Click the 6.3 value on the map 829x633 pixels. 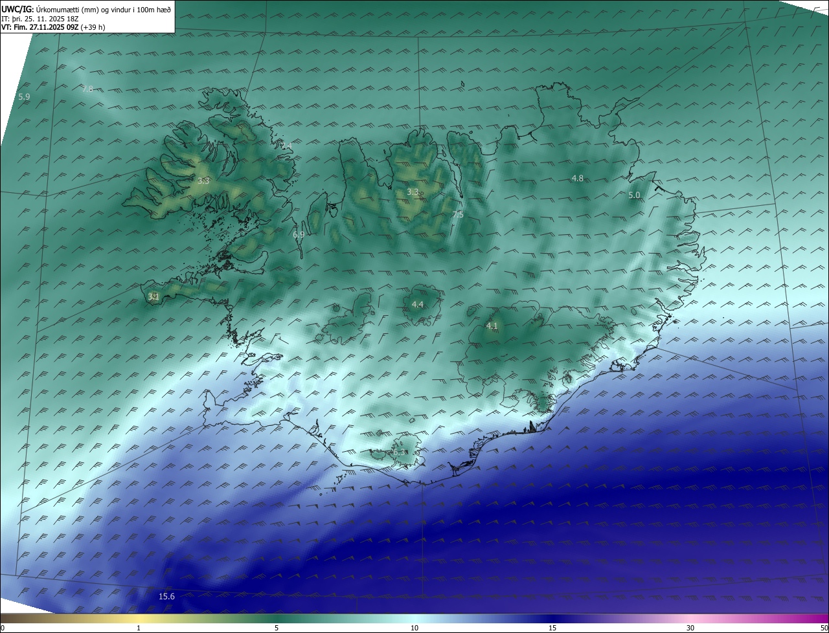coord(400,452)
